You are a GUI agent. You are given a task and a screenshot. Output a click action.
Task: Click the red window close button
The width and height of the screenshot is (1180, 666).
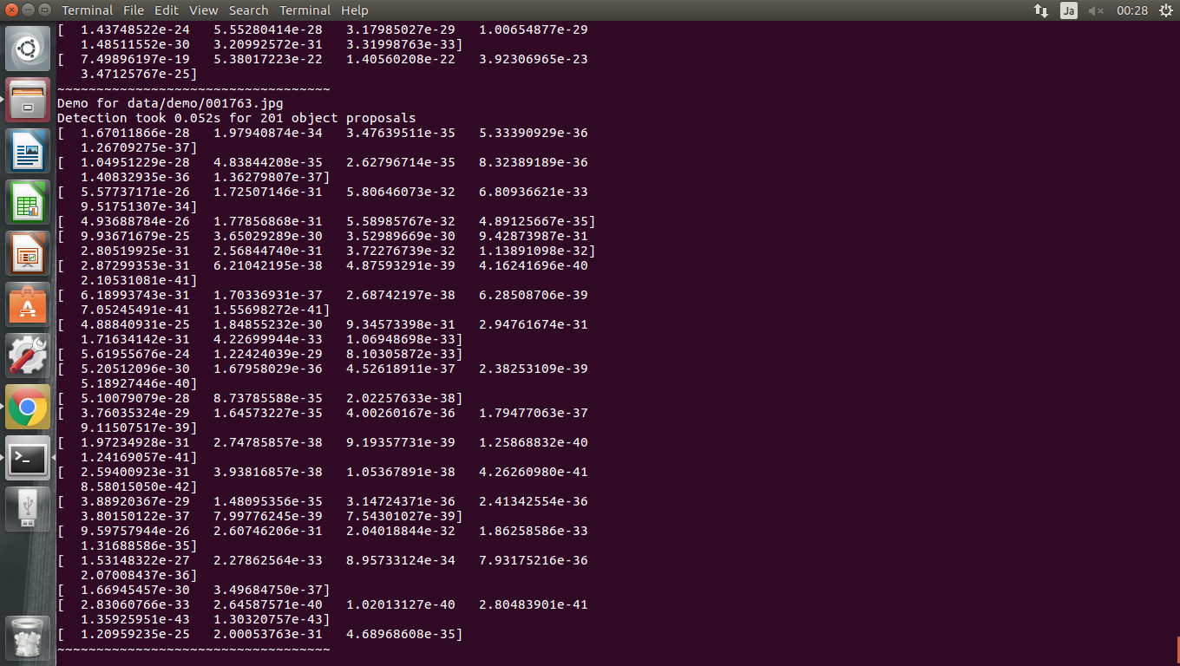click(x=10, y=10)
